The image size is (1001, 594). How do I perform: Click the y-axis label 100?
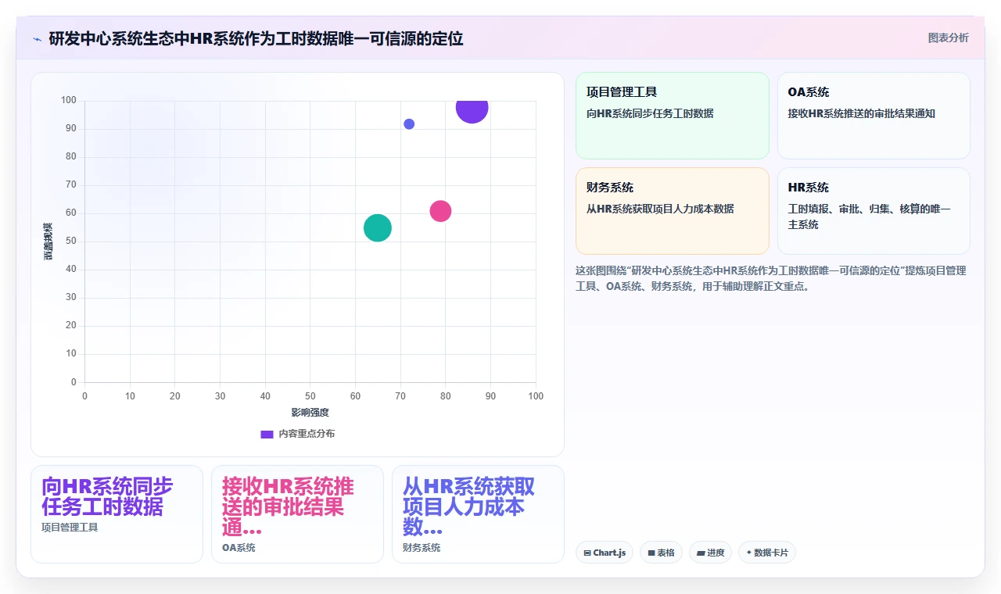tap(69, 101)
